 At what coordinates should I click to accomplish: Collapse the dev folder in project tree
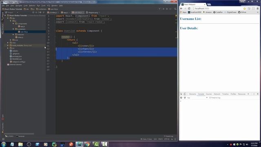pos(8,18)
